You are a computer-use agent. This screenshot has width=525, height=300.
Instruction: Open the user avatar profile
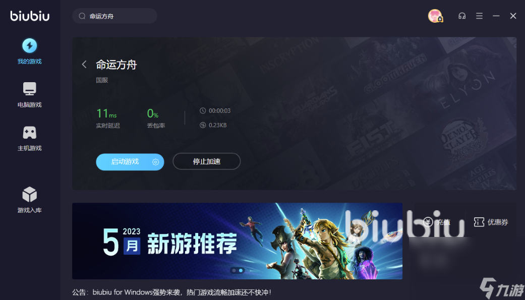click(435, 16)
